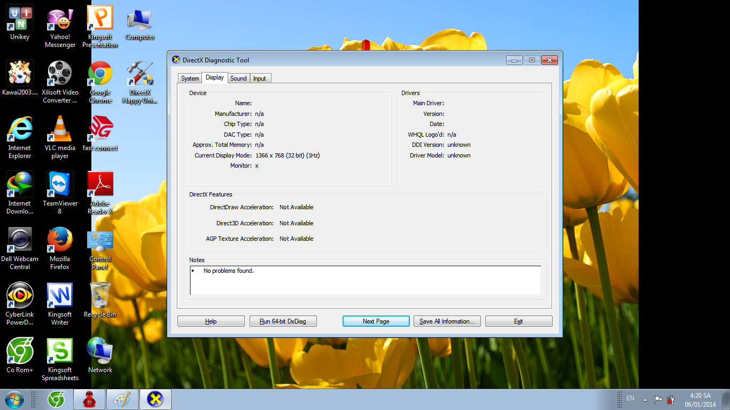Select the Display tab

(215, 77)
